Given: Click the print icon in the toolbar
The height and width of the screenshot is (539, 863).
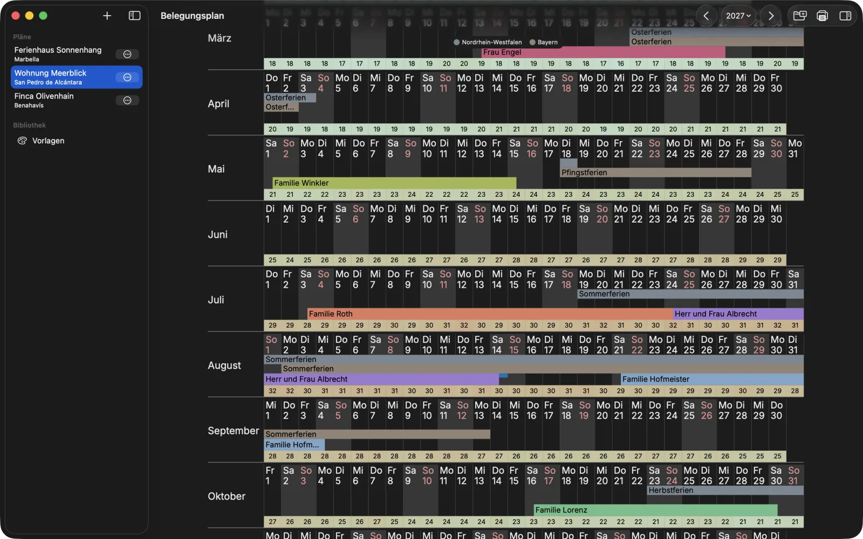Looking at the screenshot, I should point(823,16).
